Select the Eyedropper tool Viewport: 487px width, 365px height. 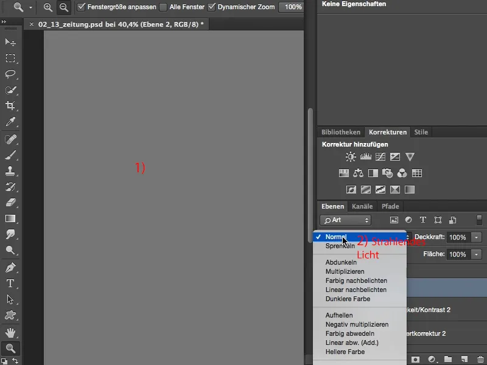click(10, 122)
